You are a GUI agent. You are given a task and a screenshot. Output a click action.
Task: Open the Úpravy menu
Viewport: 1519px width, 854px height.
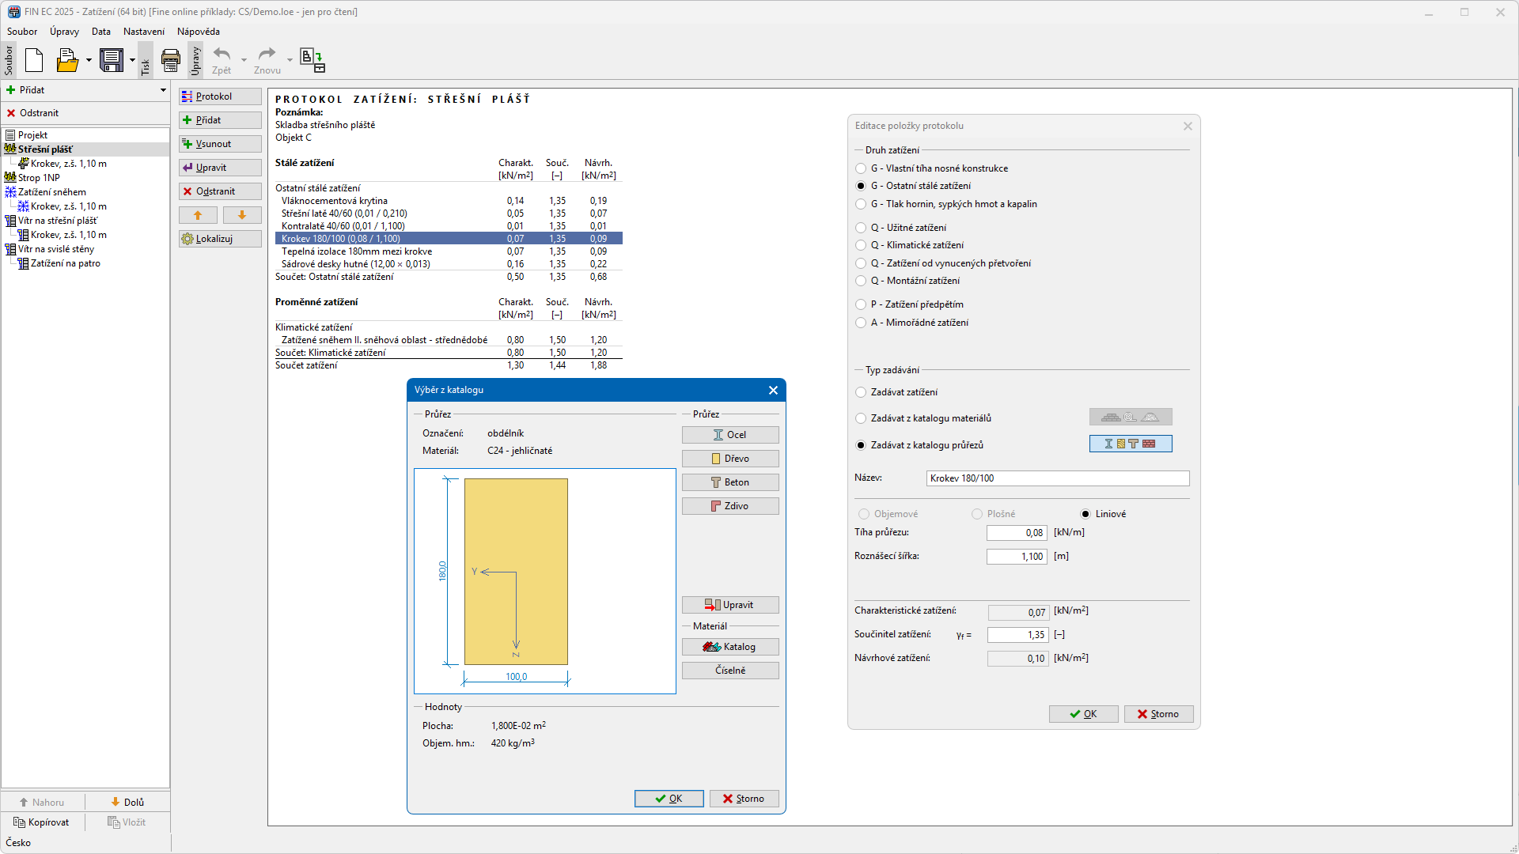64,32
